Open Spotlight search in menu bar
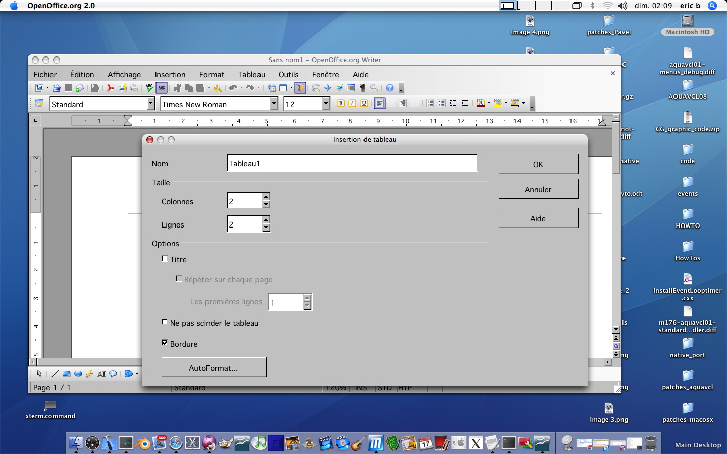 712,6
